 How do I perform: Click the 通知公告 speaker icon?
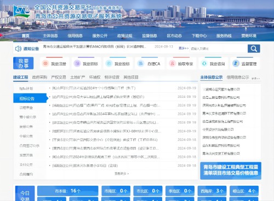(18, 49)
